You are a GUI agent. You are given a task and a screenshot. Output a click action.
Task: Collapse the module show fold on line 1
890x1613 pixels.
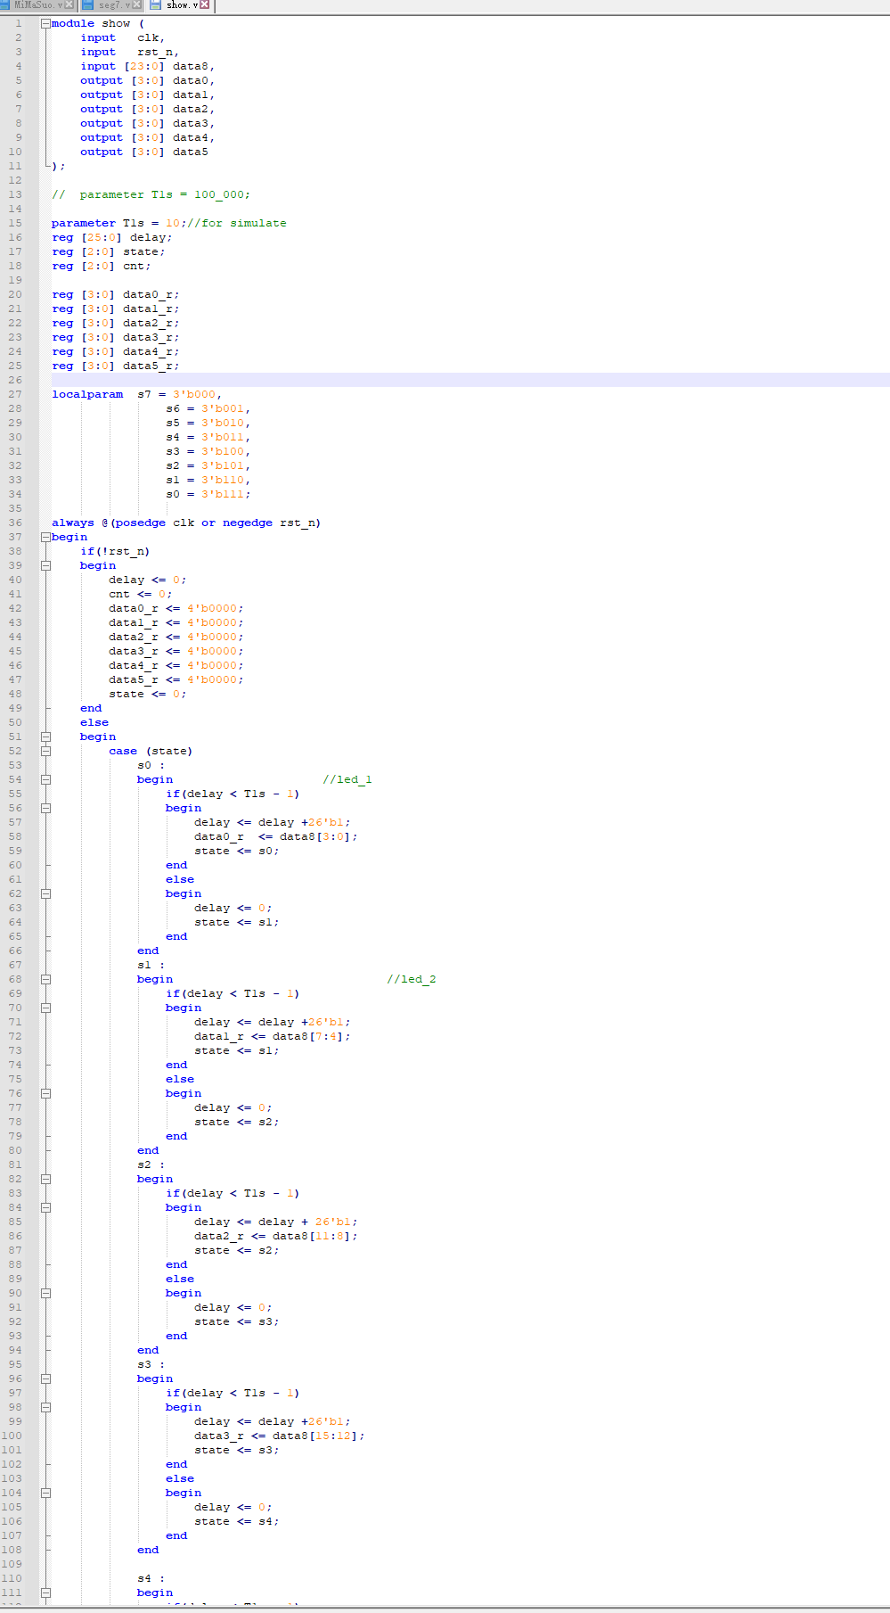pos(45,23)
